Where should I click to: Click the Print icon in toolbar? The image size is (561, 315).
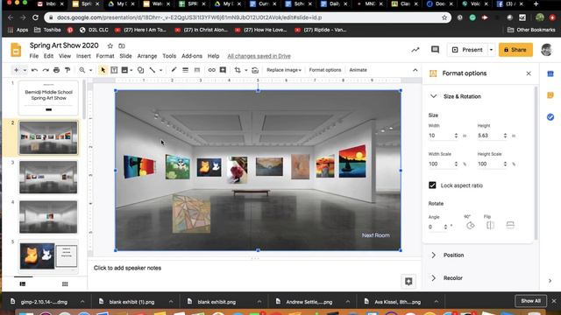[x=56, y=70]
